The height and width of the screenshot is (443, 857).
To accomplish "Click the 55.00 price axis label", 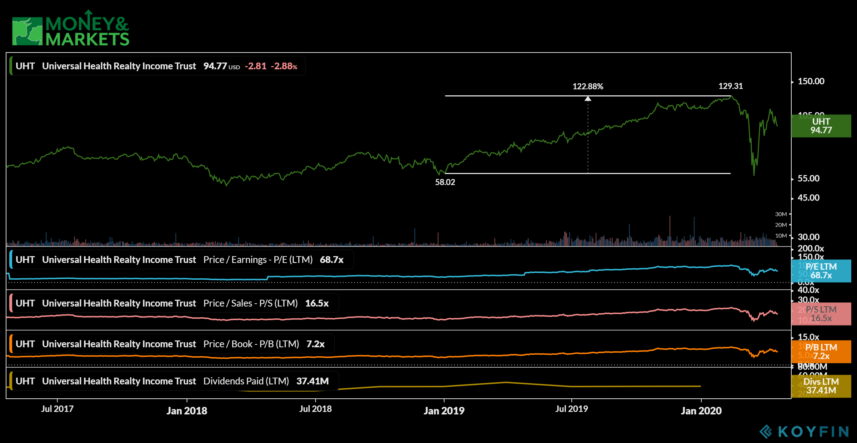I will (808, 179).
